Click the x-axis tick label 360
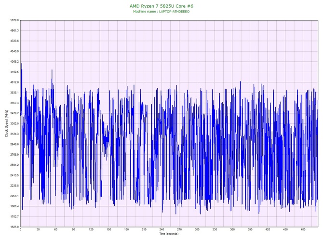Image resolution: width=323 pixels, height=242 pixels. [x=232, y=229]
